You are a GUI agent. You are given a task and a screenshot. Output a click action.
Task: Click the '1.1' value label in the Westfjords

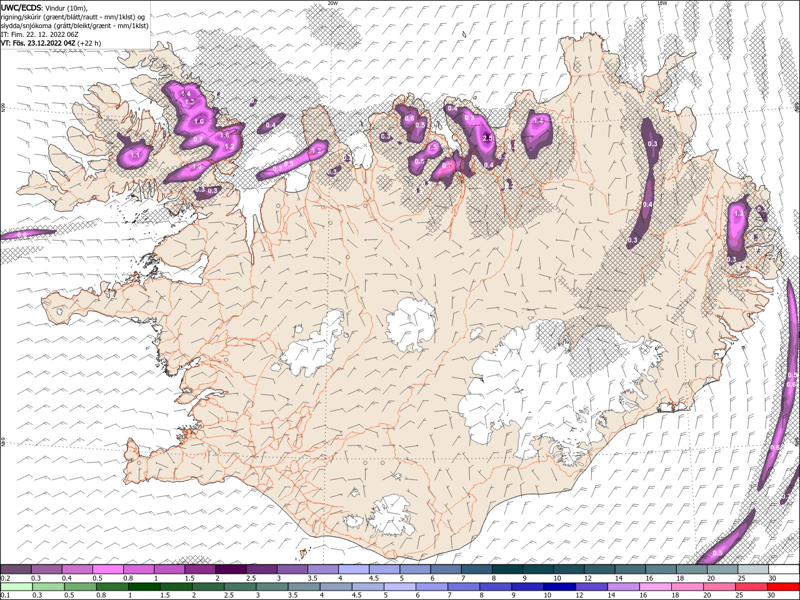click(135, 154)
